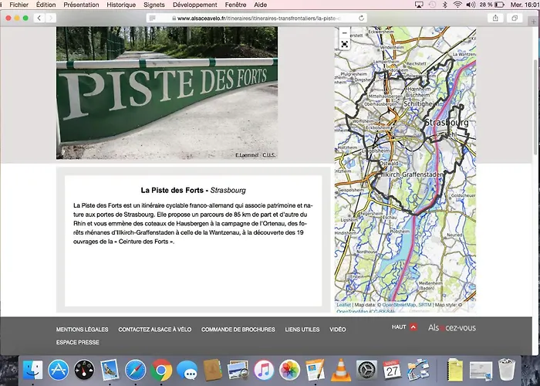
Task: Go back with Safari's back arrow
Action: tap(39, 18)
